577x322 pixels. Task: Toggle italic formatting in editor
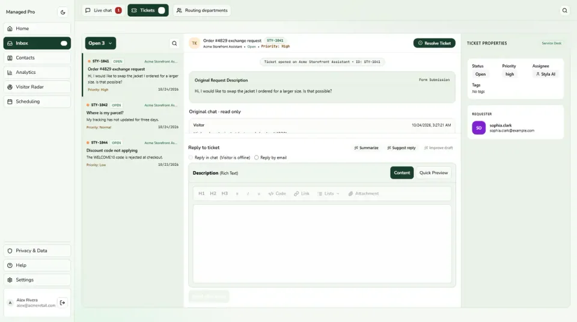[x=248, y=193]
